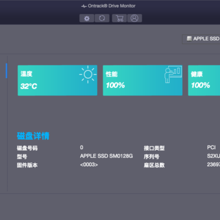The width and height of the screenshot is (220, 220).
Task: Open the shopping cart icon
Action: coord(119,18)
